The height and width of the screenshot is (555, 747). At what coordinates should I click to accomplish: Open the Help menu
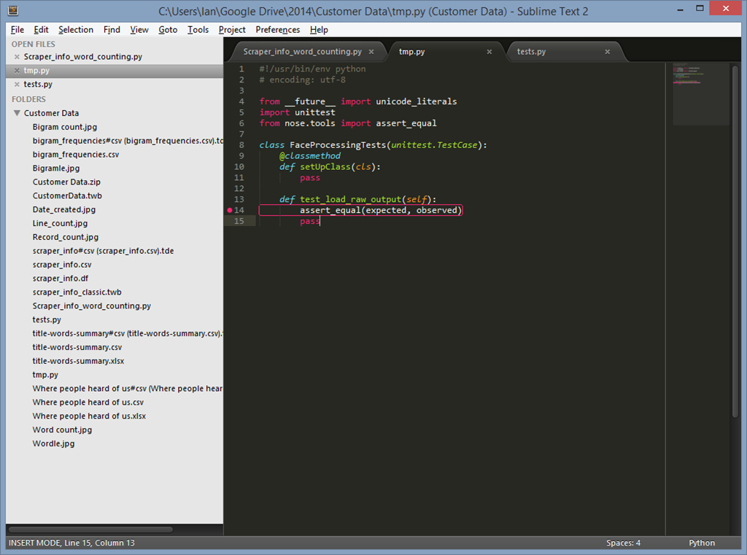[319, 29]
